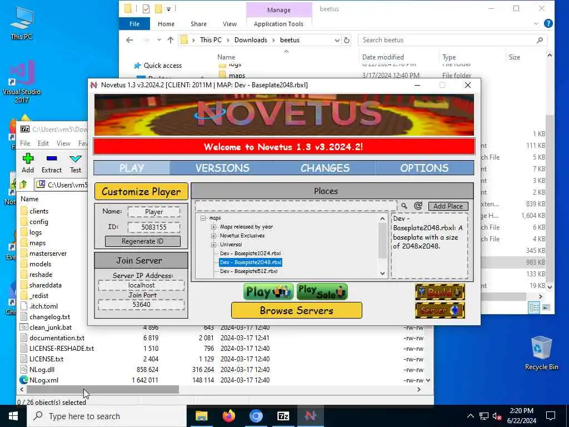
Task: Open Build mode button
Action: click(440, 291)
